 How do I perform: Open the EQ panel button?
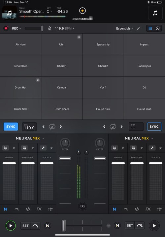82,206
